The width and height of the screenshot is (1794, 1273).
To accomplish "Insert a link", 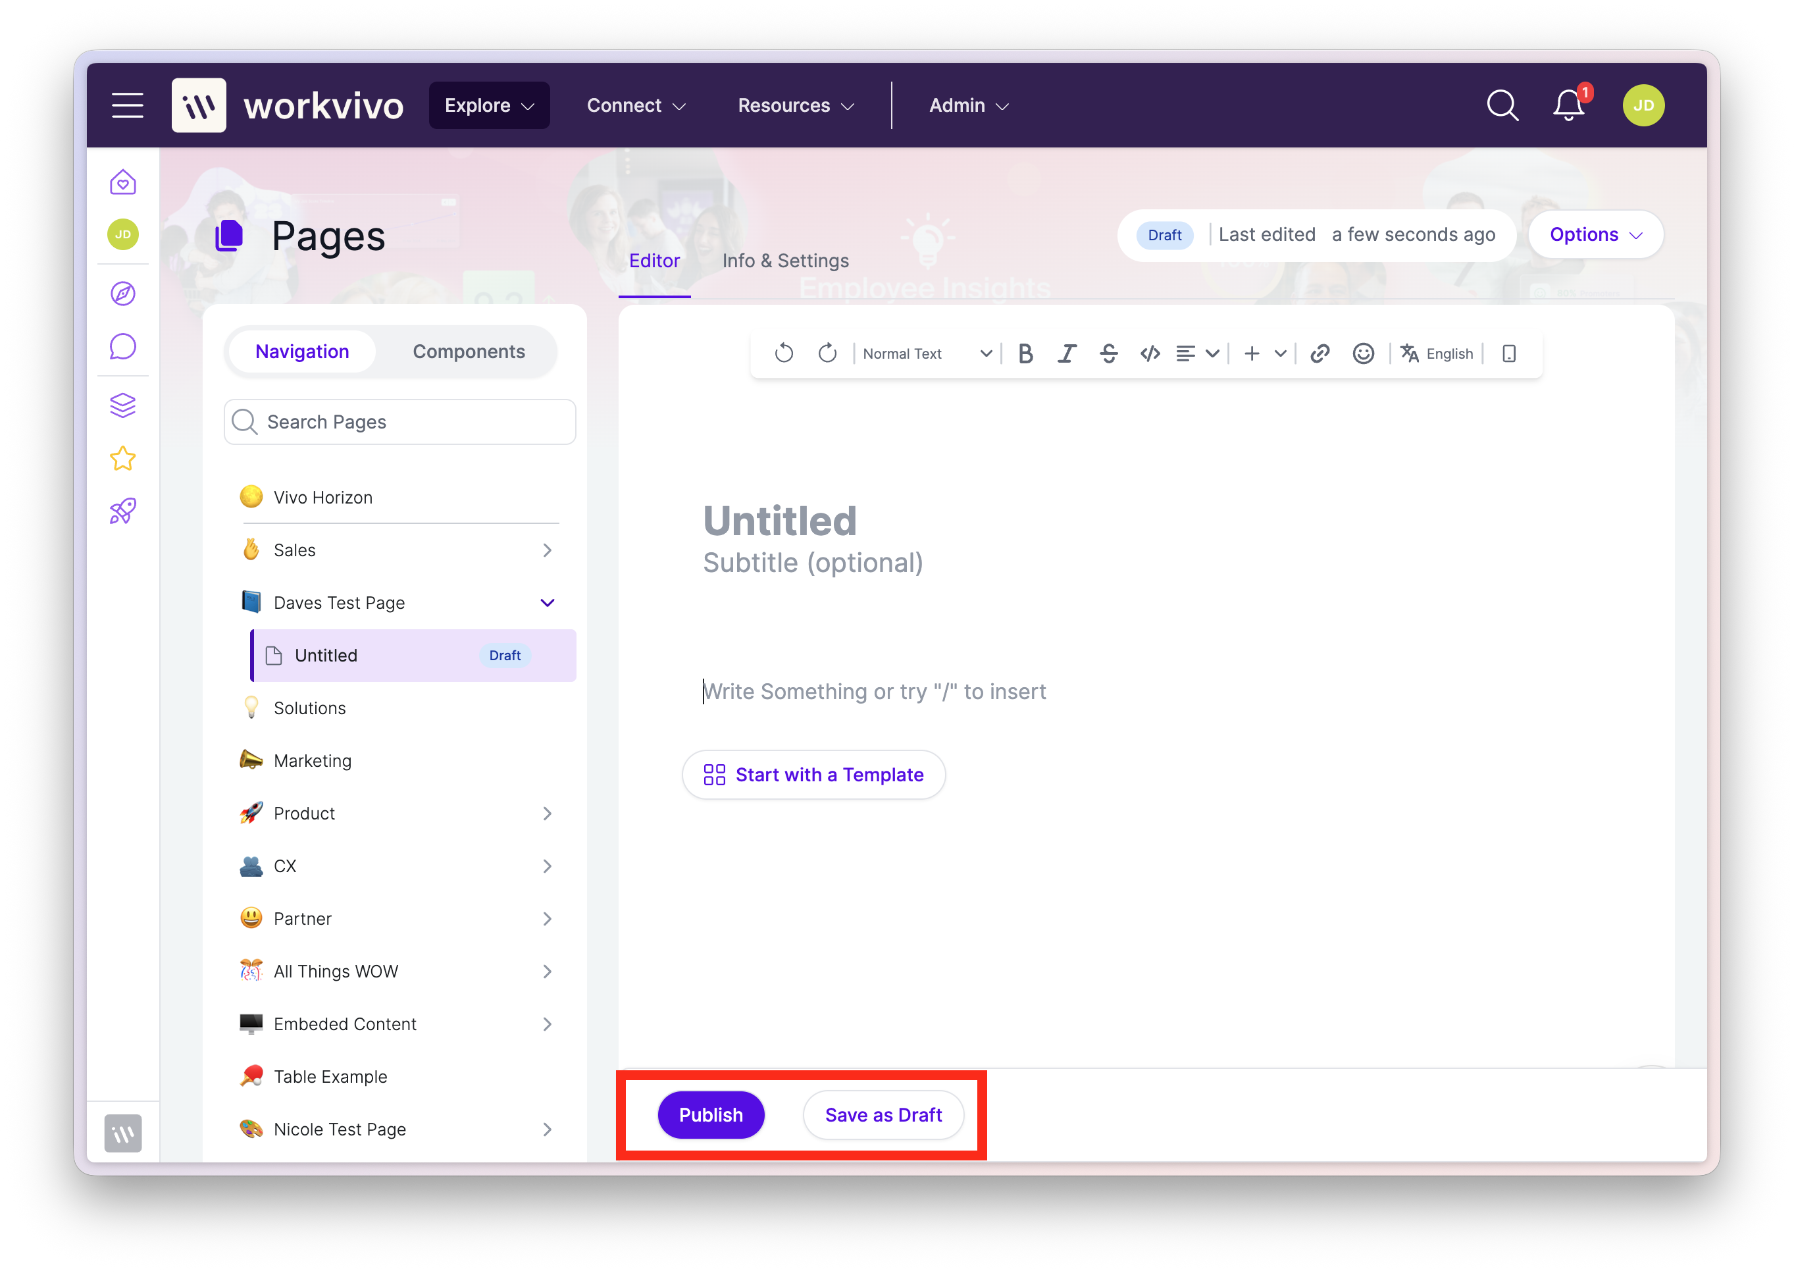I will tap(1320, 353).
